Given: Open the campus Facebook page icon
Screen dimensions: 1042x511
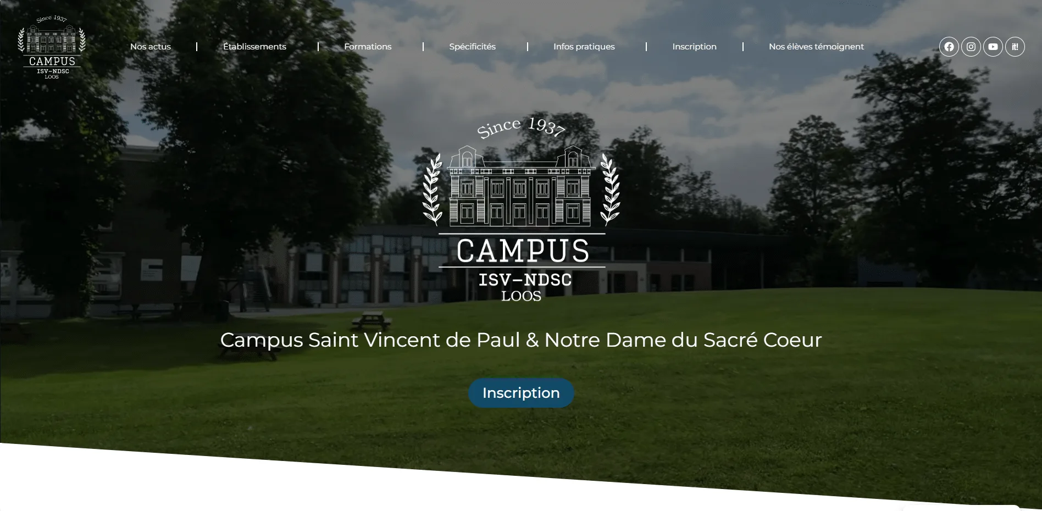Looking at the screenshot, I should (949, 47).
